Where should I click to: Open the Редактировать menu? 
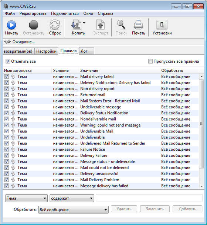[x=33, y=13]
